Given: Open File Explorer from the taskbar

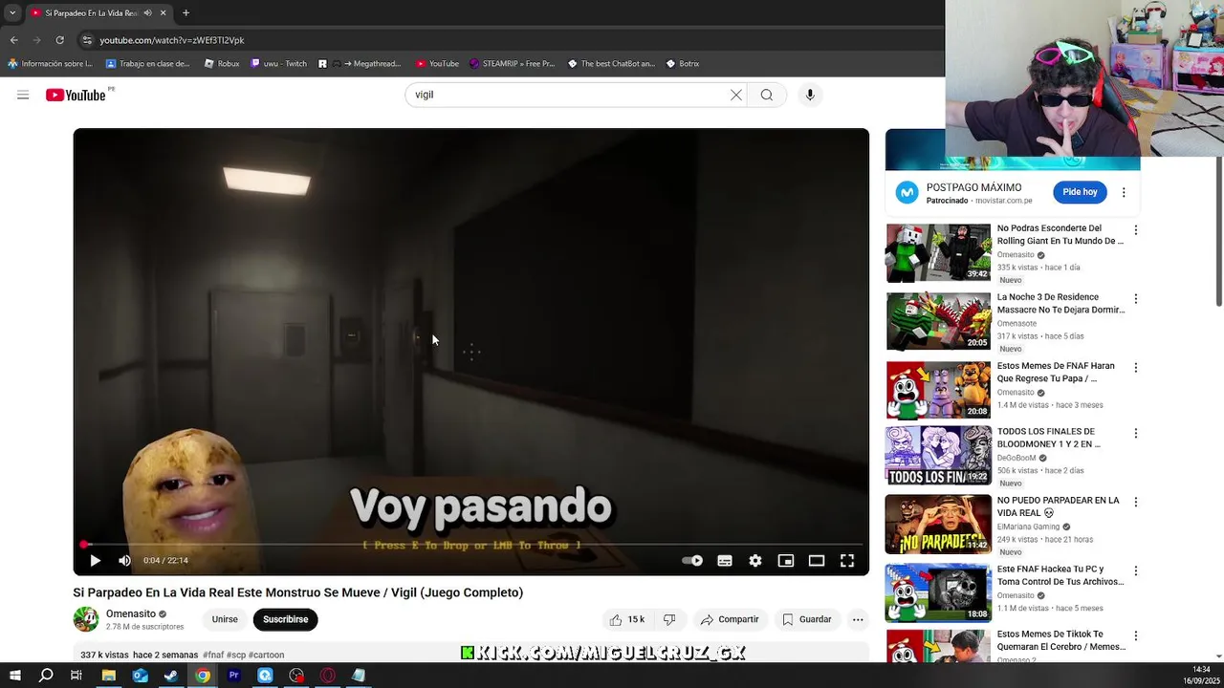Looking at the screenshot, I should click(109, 676).
